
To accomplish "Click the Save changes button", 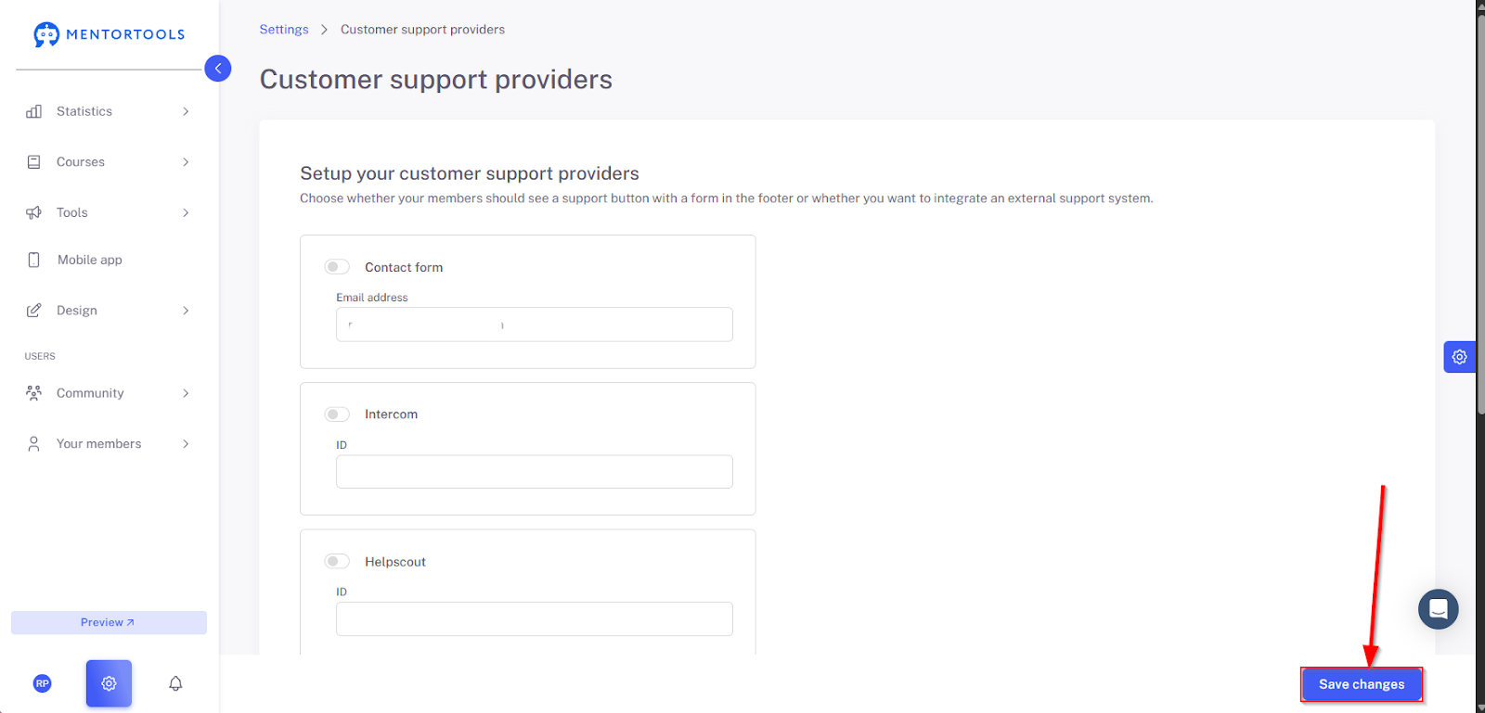I will pos(1362,684).
